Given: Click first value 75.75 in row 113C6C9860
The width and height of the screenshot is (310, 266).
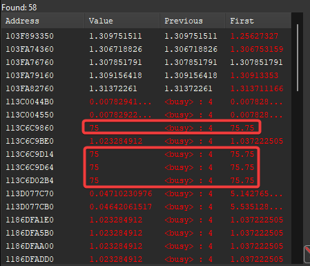Looking at the screenshot, I should click(242, 128).
